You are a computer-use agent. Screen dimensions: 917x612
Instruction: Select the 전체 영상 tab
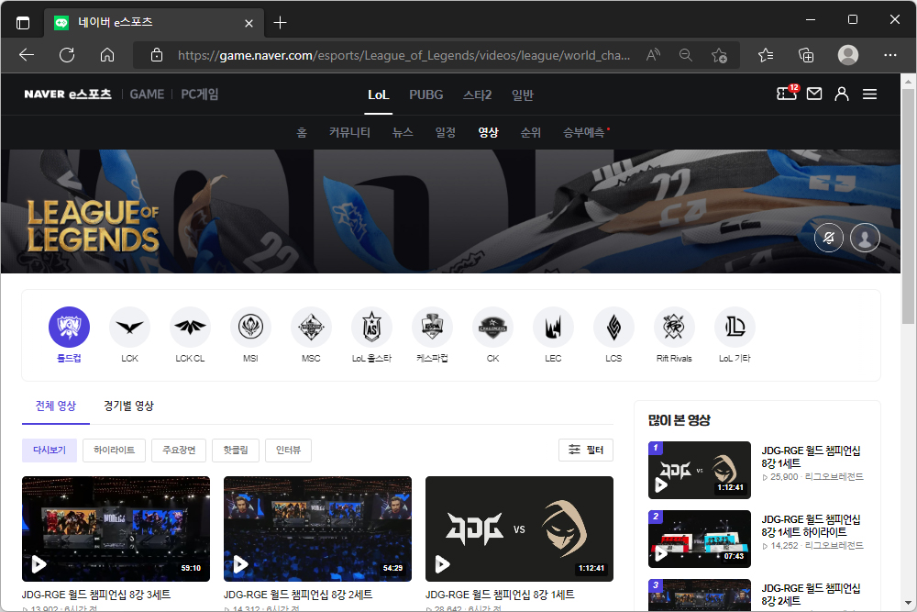click(x=56, y=406)
